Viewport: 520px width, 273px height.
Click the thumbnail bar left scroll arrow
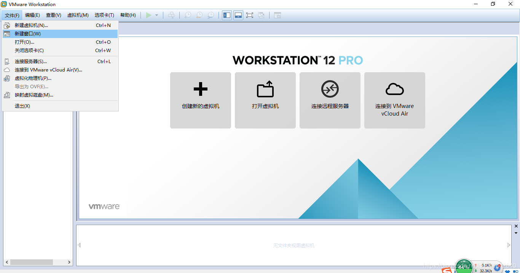pyautogui.click(x=79, y=245)
